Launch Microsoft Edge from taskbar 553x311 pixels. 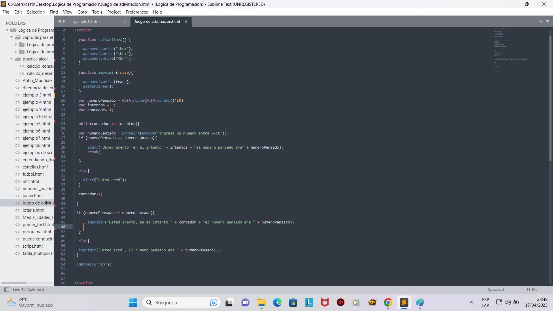point(277,302)
